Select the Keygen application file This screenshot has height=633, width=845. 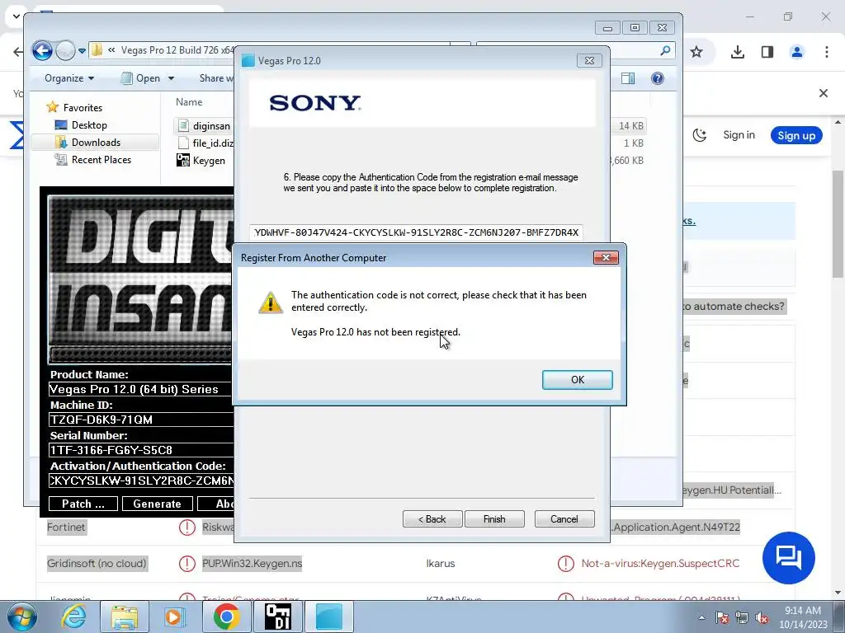(201, 161)
